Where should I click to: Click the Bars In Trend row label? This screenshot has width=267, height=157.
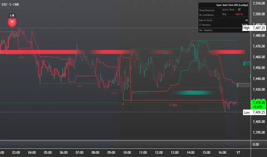[205, 20]
